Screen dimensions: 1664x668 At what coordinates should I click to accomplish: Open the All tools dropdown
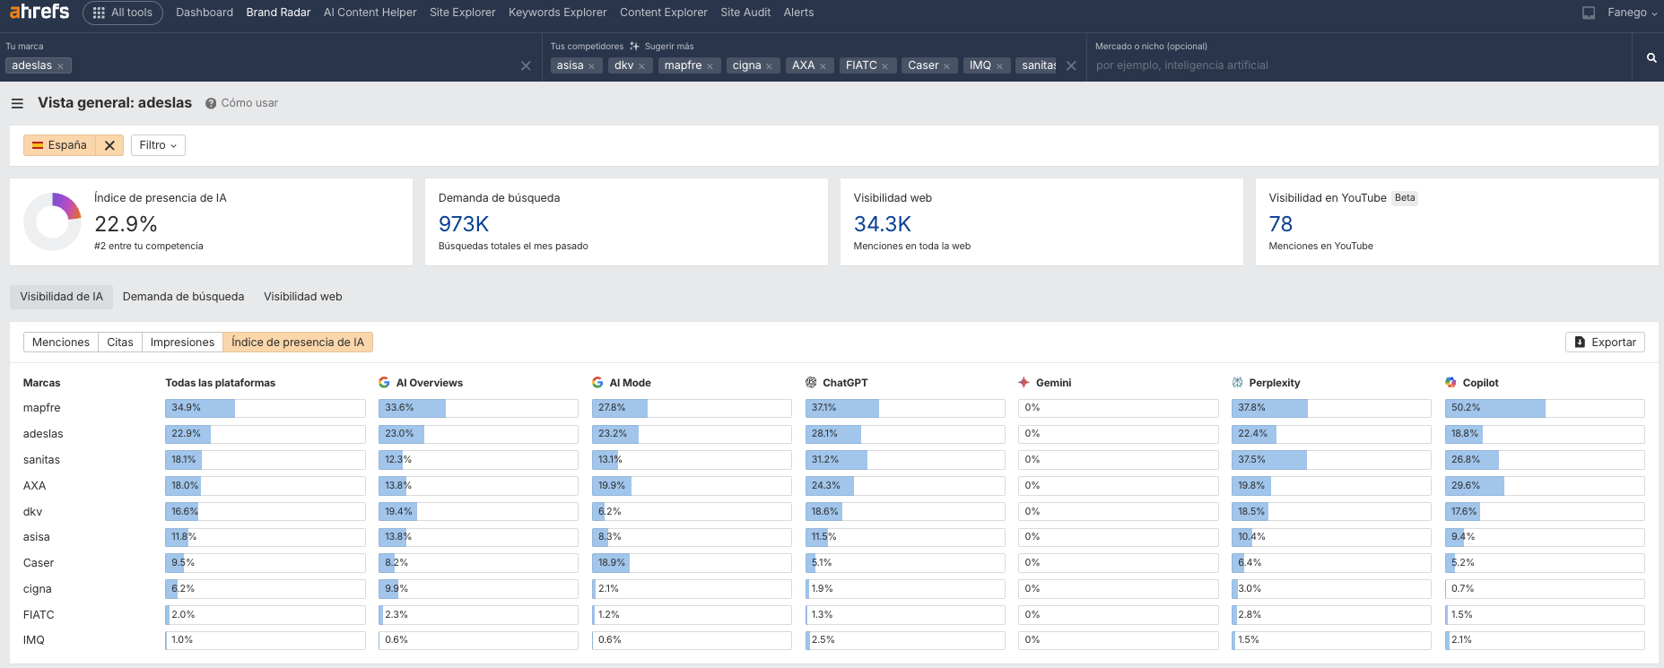123,13
